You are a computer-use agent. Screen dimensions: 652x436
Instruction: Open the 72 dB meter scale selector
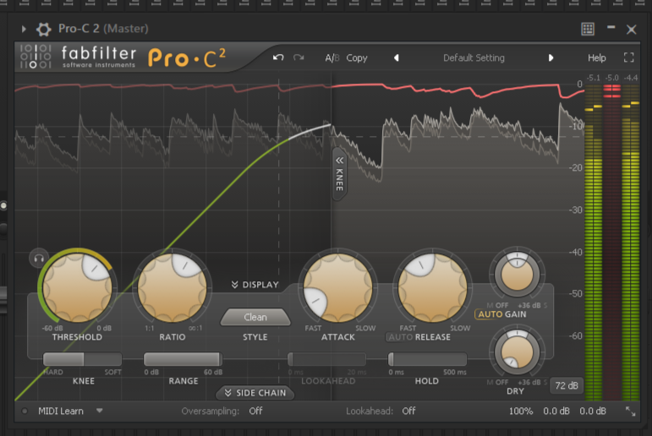[567, 385]
